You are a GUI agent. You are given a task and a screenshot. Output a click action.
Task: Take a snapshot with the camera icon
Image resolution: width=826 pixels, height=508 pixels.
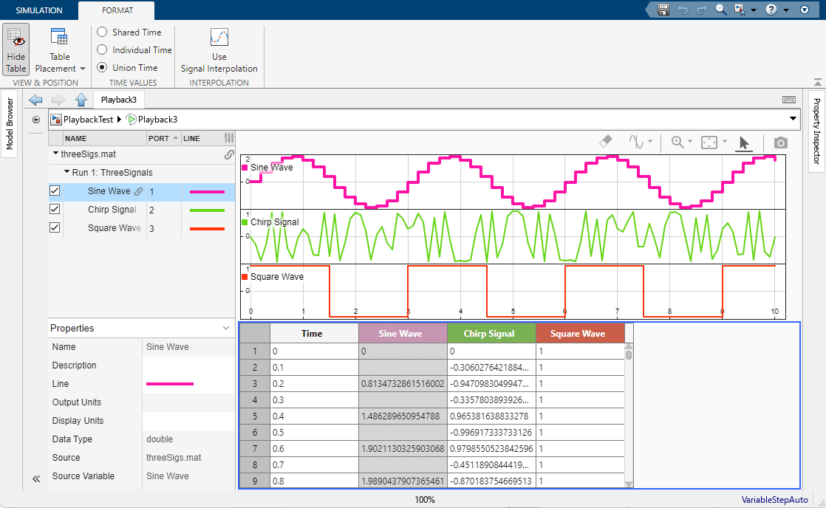pos(780,142)
